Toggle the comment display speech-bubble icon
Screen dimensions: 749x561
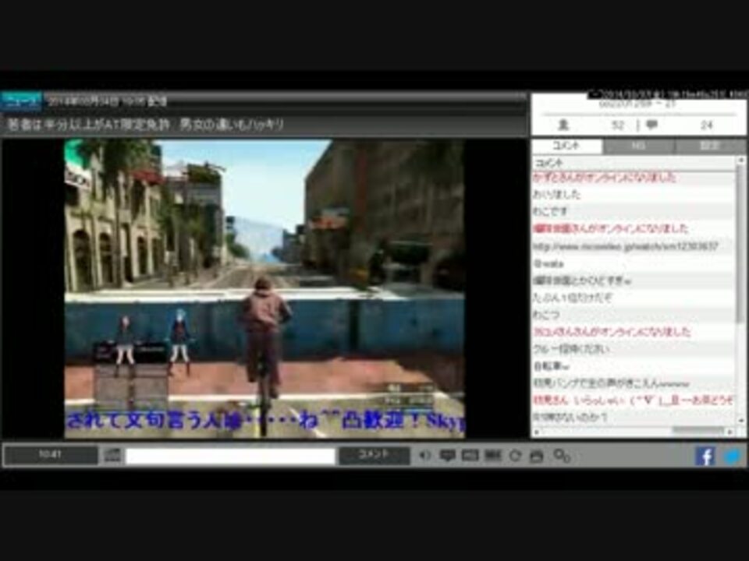tap(447, 456)
